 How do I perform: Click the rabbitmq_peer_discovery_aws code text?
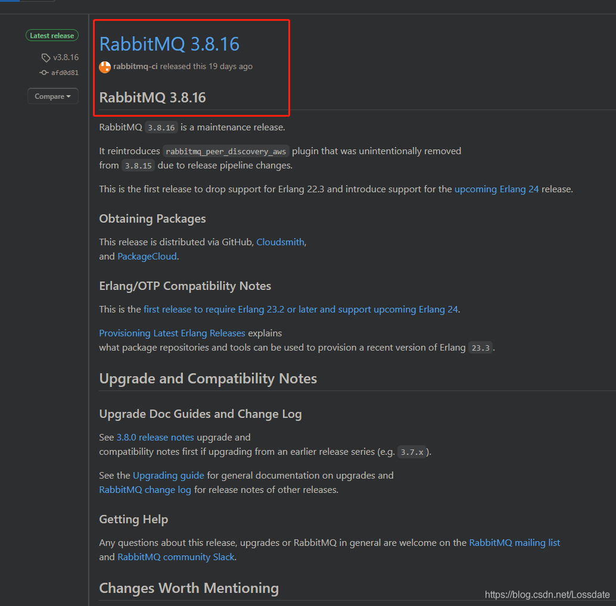pyautogui.click(x=226, y=151)
